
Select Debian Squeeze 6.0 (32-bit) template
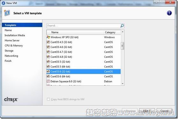[83, 81]
